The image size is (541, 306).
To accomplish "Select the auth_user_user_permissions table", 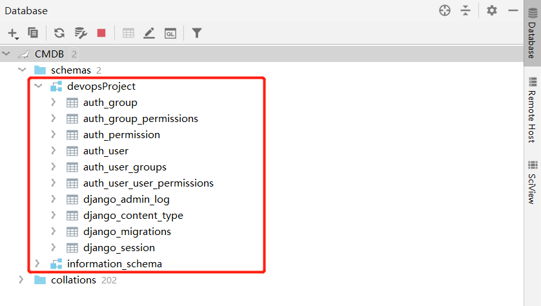I will click(x=148, y=183).
